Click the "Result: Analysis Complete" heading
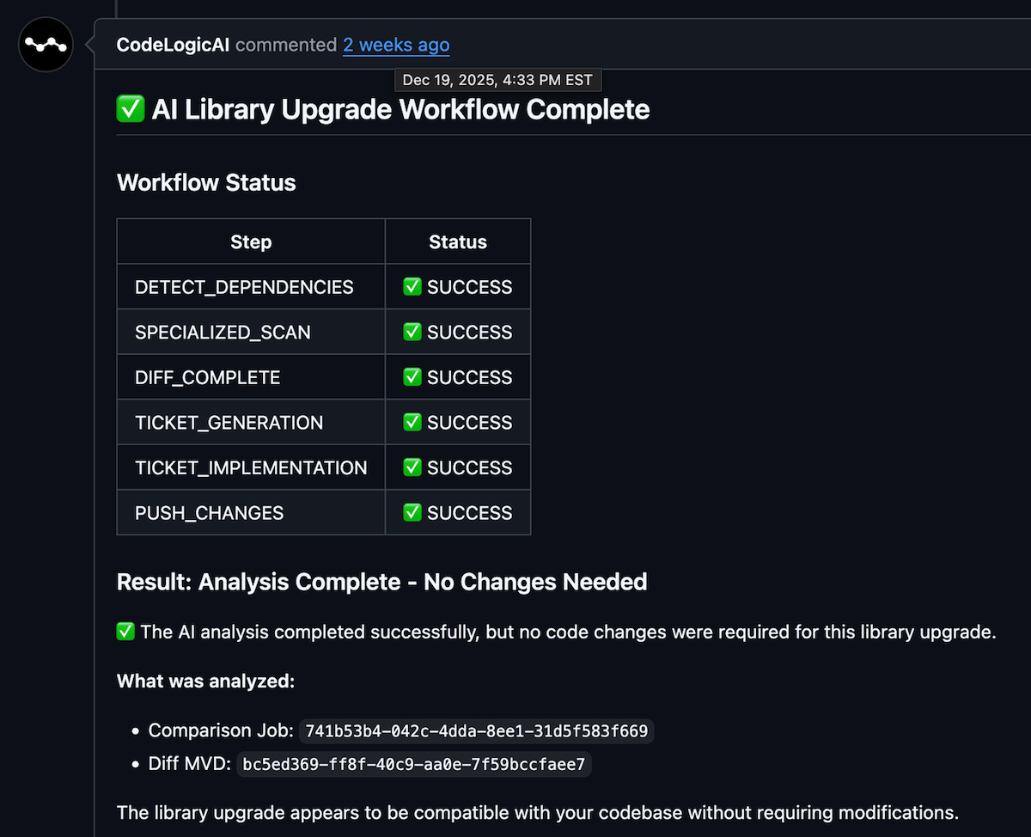The width and height of the screenshot is (1031, 837). click(381, 582)
